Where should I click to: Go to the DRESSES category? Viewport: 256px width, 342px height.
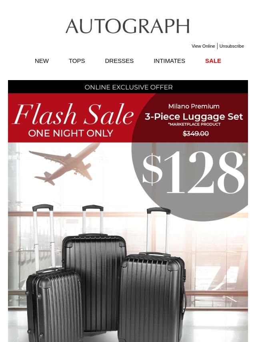click(x=119, y=61)
